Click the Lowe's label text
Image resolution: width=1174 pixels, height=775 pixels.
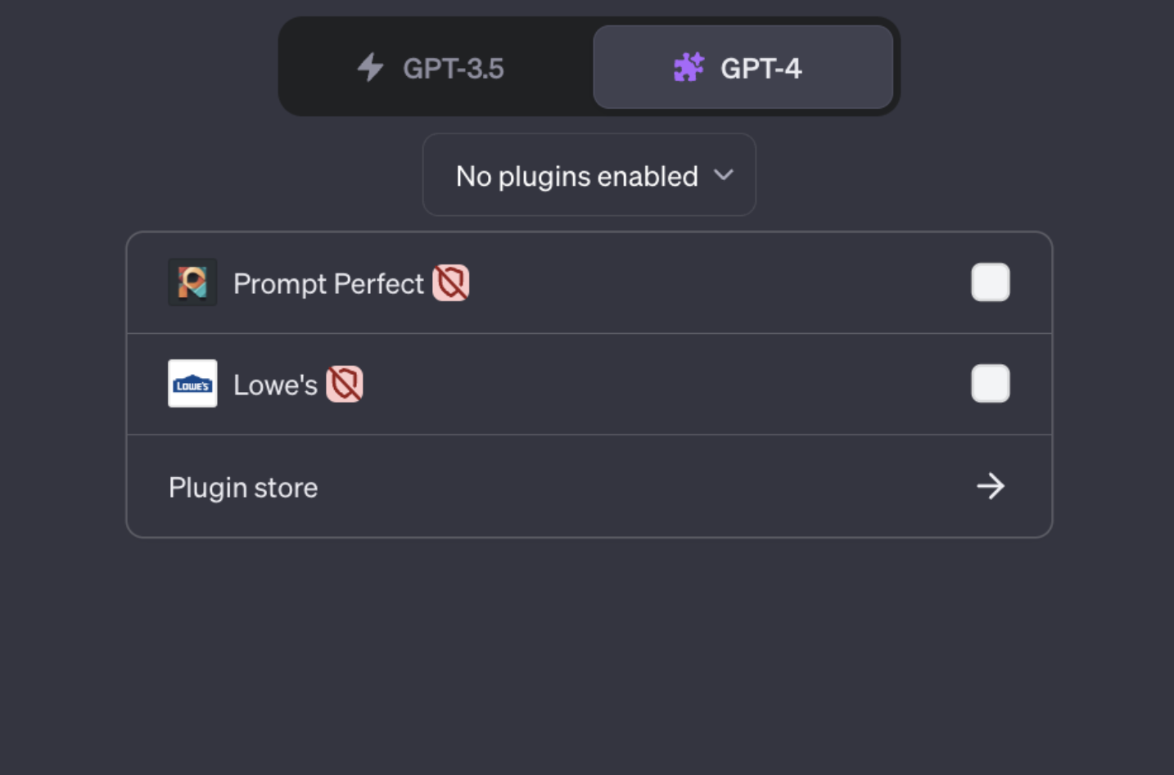pos(276,385)
